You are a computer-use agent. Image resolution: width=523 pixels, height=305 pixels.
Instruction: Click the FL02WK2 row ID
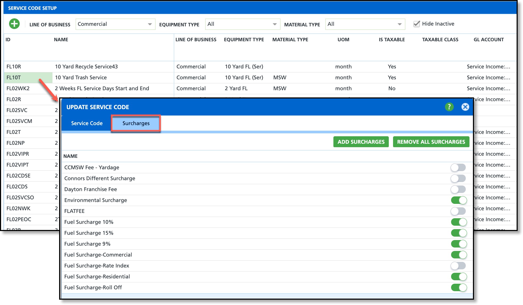tap(18, 88)
